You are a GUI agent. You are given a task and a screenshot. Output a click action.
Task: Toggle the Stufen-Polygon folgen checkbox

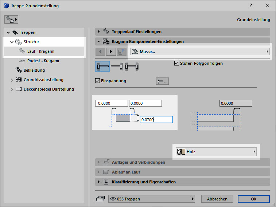pos(177,63)
